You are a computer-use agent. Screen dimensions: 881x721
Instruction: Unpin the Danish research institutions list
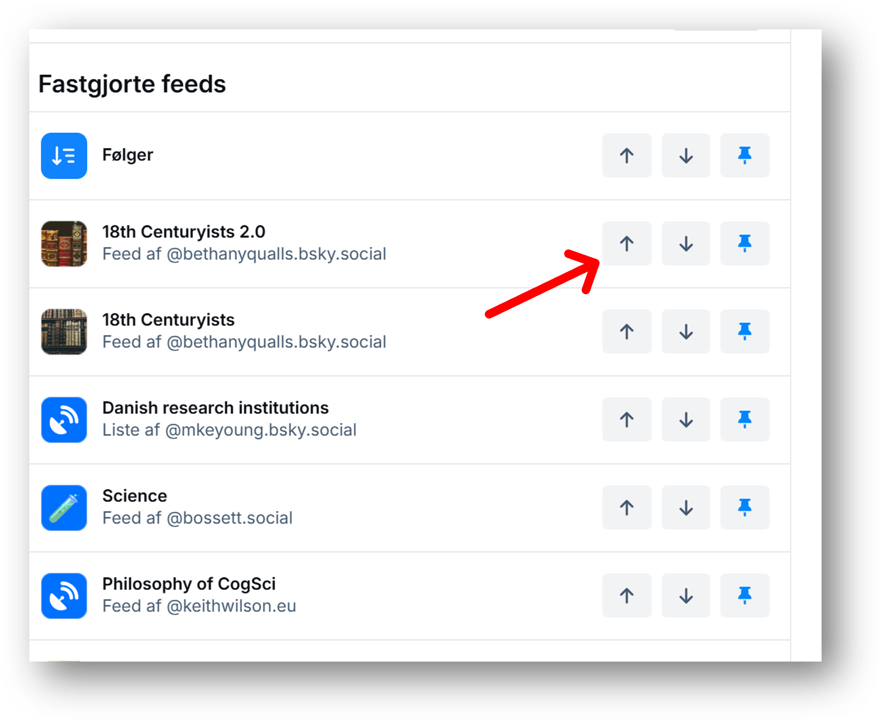[745, 420]
